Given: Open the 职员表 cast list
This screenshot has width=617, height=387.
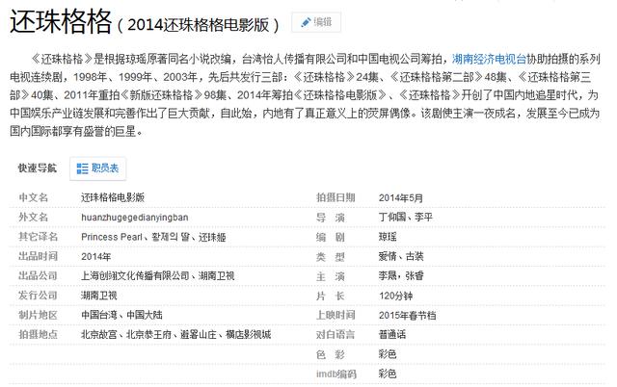Looking at the screenshot, I should pos(104,168).
